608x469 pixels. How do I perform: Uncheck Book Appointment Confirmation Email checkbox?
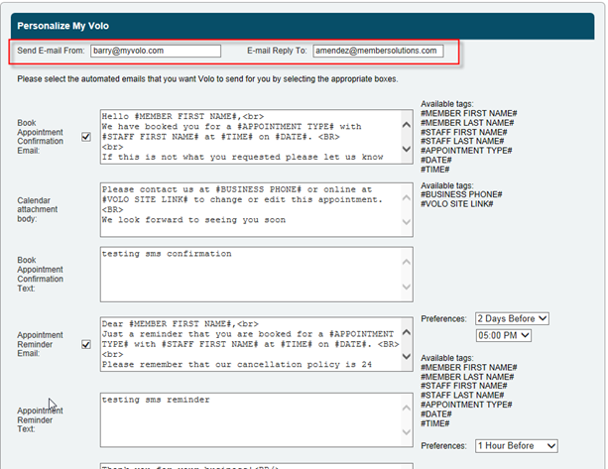tap(86, 137)
